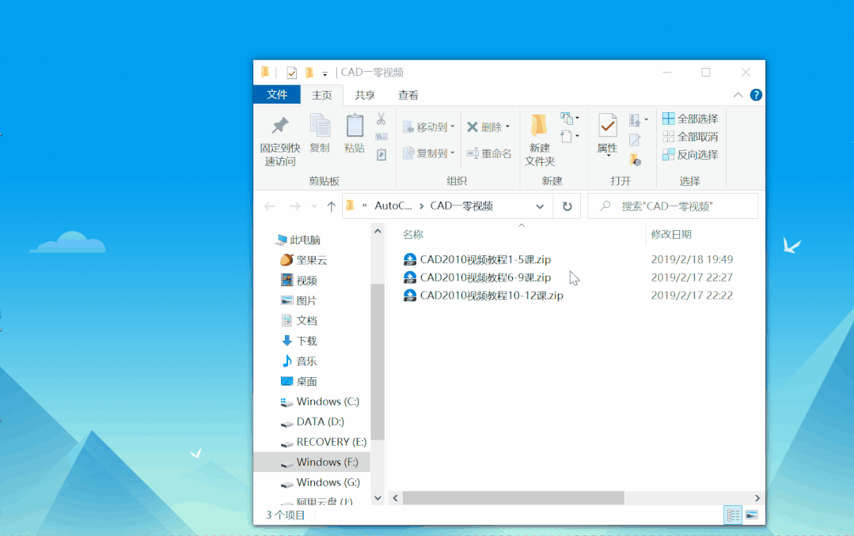Image resolution: width=854 pixels, height=536 pixels.
Task: Open the recent locations dropdown arrow
Action: (314, 206)
